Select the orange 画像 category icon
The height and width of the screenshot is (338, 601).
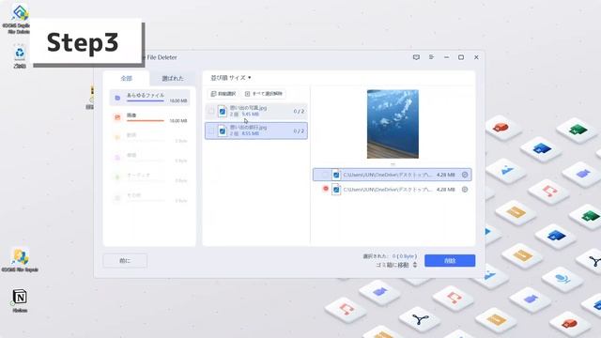pyautogui.click(x=117, y=117)
